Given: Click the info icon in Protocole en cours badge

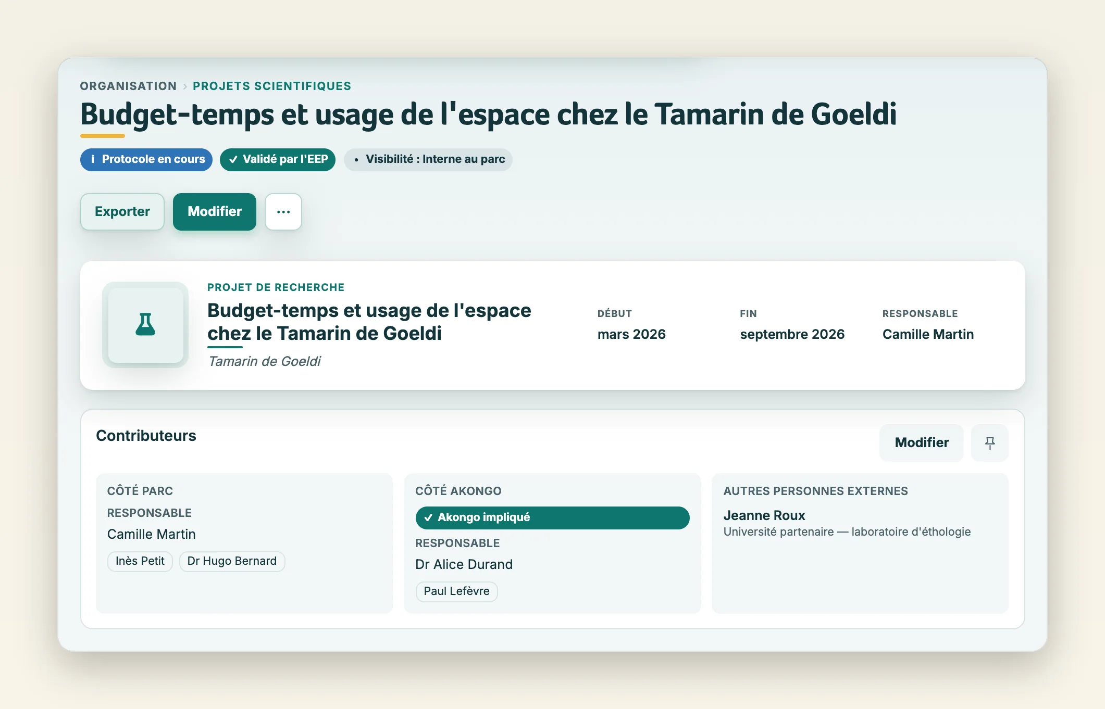Looking at the screenshot, I should pos(93,159).
